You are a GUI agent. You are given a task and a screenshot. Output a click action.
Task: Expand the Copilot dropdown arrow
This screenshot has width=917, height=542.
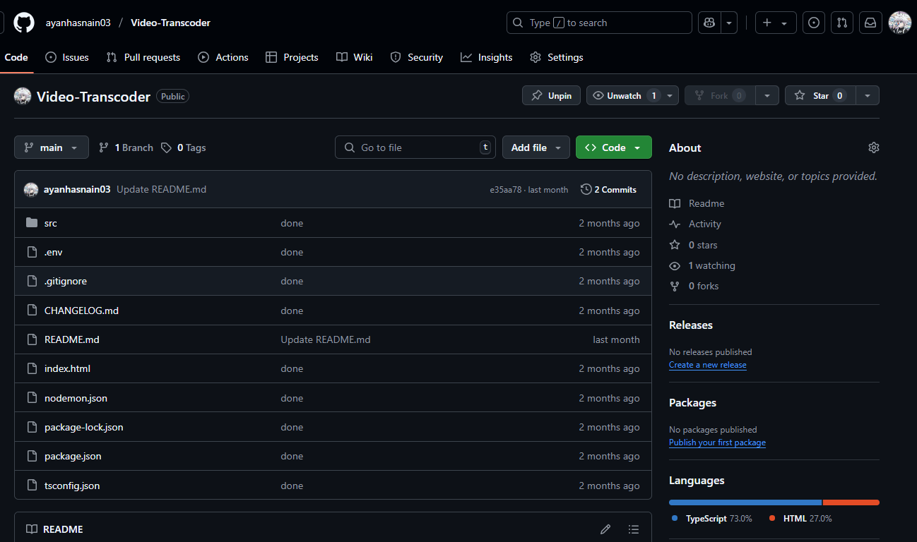729,23
